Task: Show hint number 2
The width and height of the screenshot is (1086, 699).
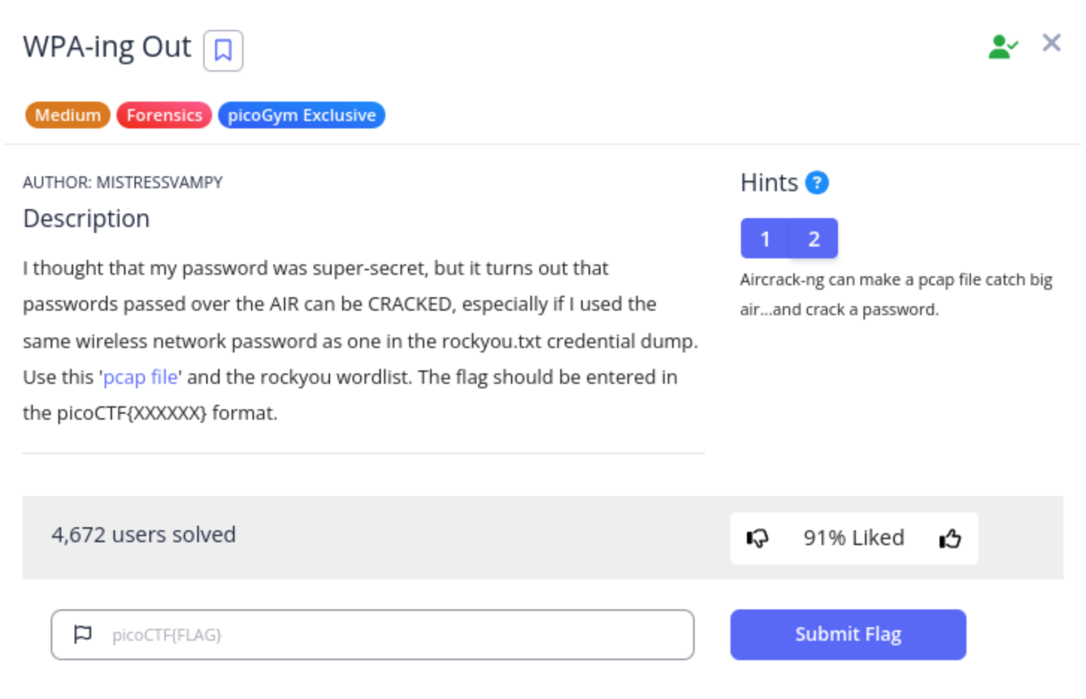Action: (x=814, y=238)
